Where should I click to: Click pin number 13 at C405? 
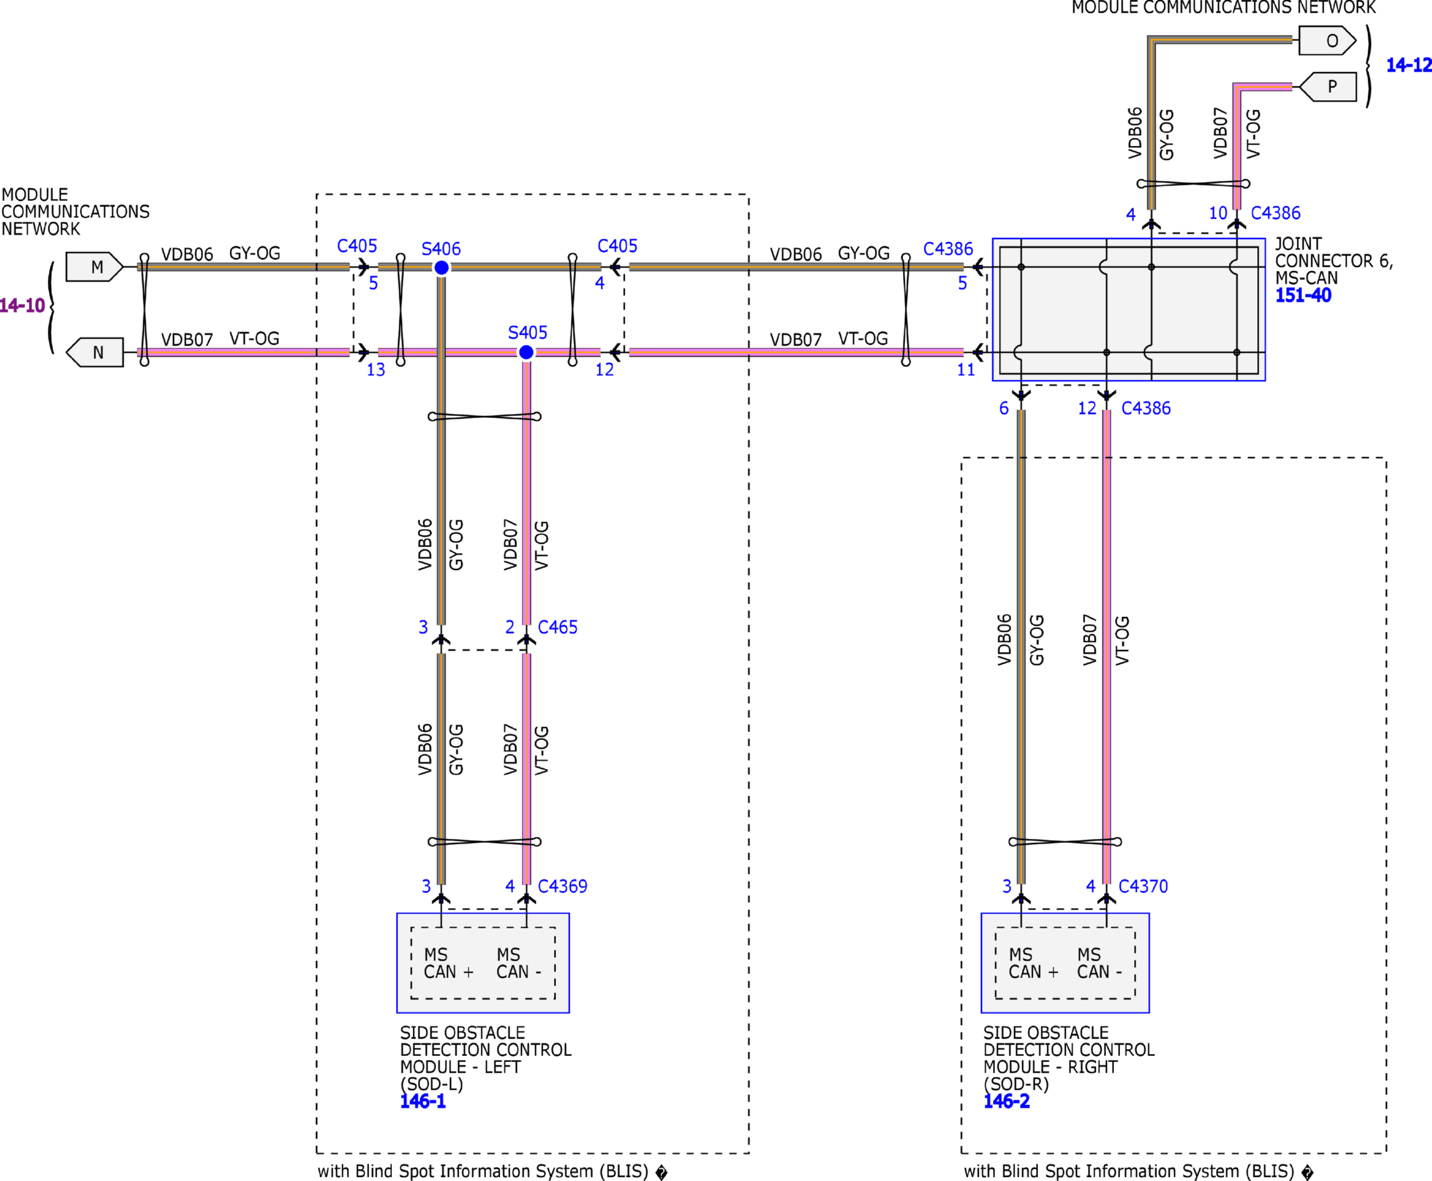[376, 370]
